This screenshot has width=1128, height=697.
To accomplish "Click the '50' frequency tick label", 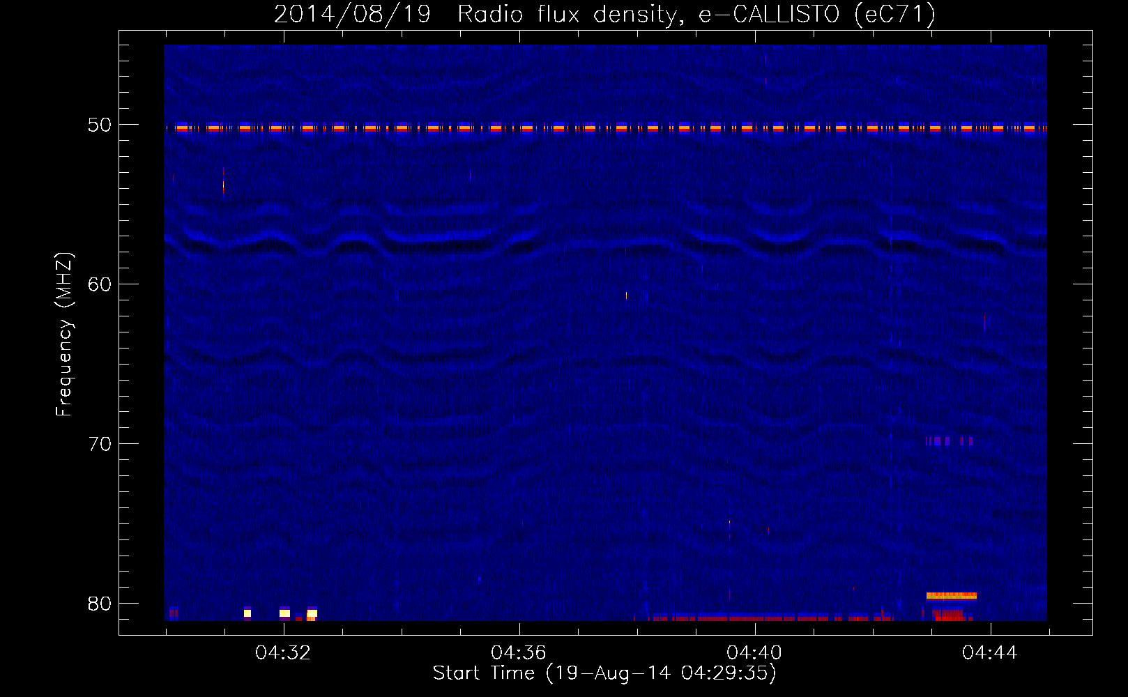I will click(100, 125).
